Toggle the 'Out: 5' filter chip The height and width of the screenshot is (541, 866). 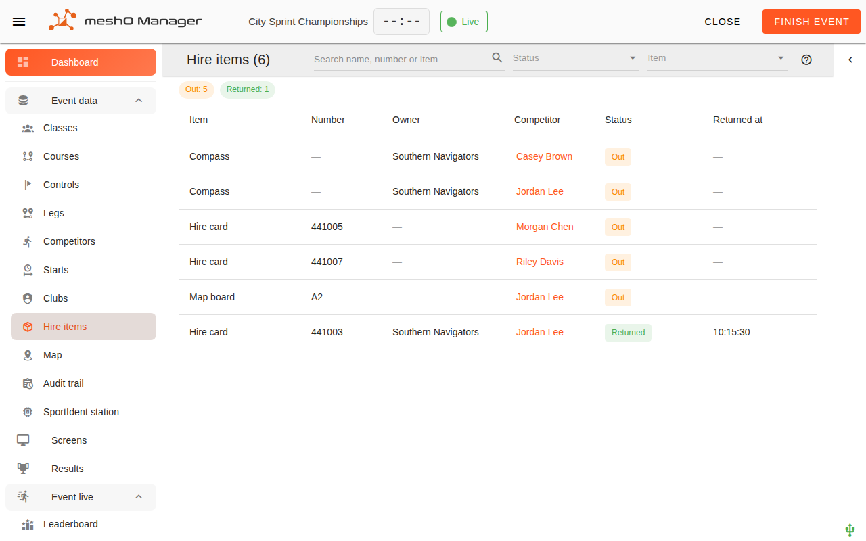click(196, 89)
